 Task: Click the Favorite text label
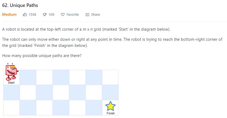73,14
